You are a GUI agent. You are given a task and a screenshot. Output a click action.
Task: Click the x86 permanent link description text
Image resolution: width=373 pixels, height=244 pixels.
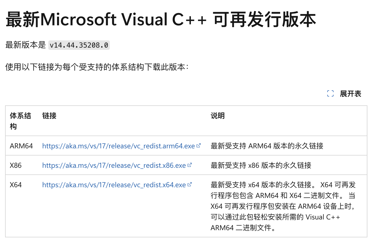click(x=261, y=165)
